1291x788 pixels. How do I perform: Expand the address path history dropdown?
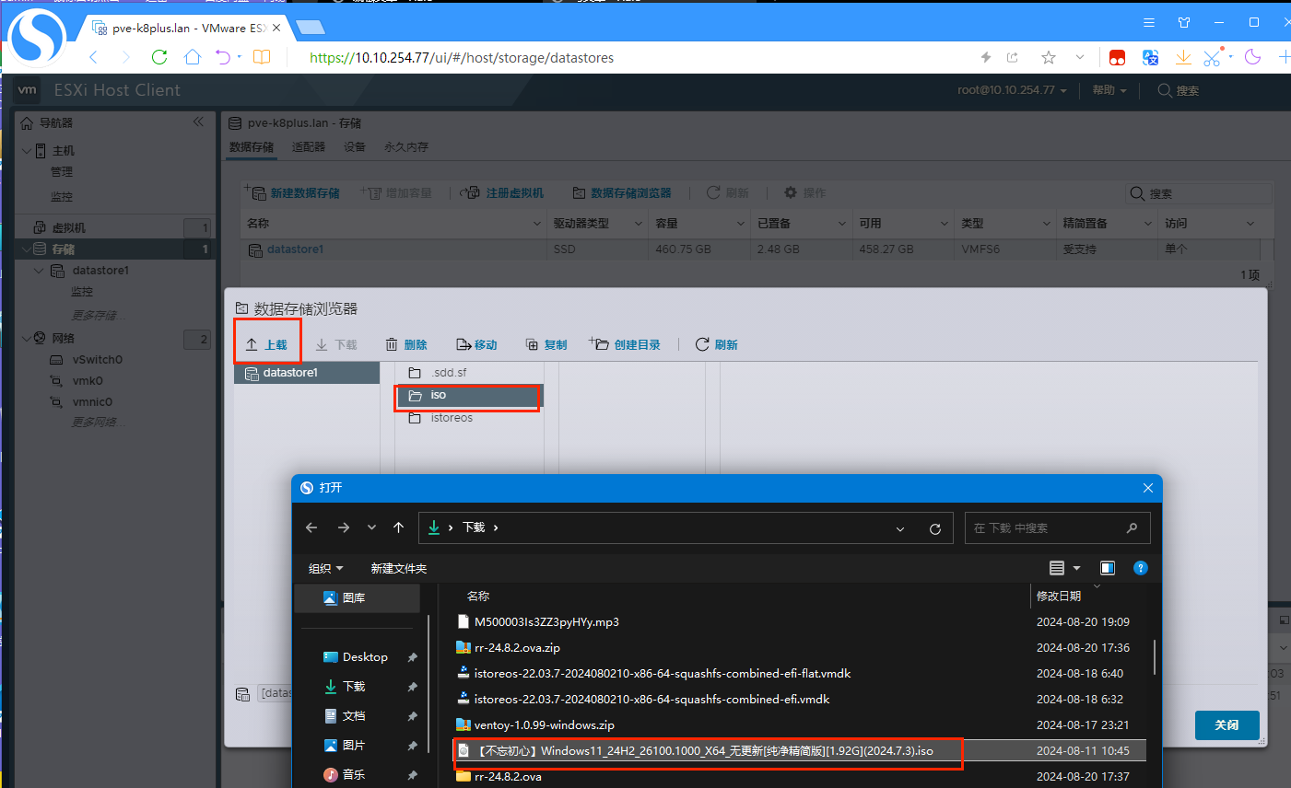tap(900, 528)
